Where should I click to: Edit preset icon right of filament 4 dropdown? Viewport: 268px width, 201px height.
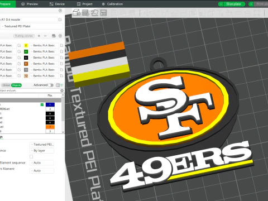click(x=62, y=51)
